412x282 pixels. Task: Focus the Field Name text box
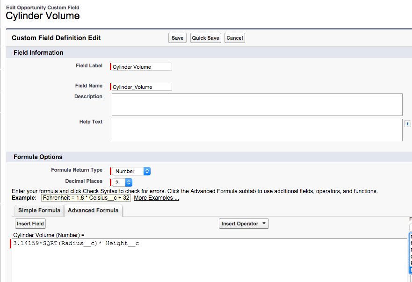pos(142,87)
